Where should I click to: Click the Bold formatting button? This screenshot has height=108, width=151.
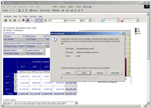(94, 20)
